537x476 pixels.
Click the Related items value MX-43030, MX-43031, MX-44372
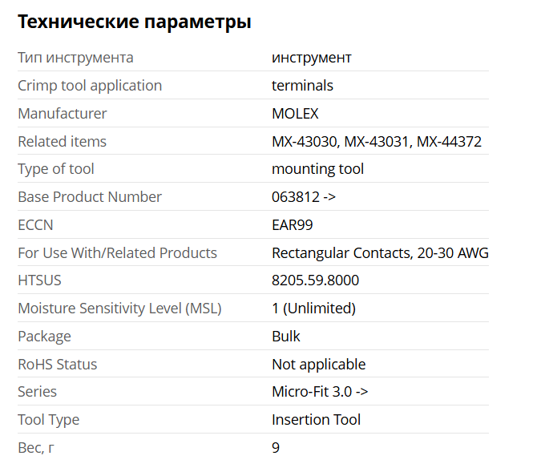tap(376, 142)
